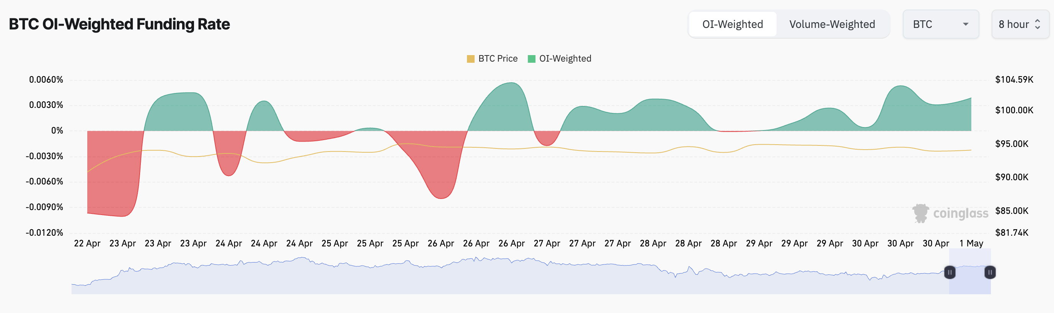Toggle chart mode to Volume-Weighted
This screenshot has height=313, width=1054.
click(833, 24)
